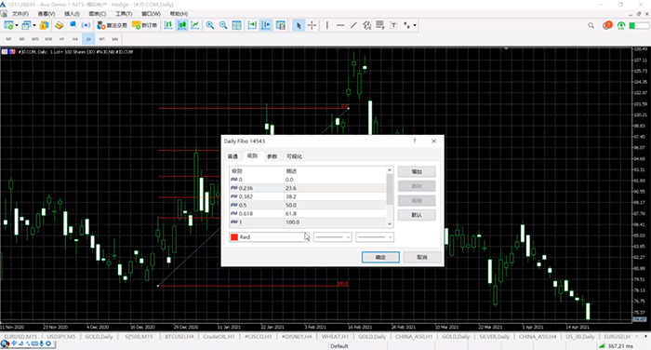Open the SILVER,Daily chart tab
Viewport: 651px width, 350px height.
(x=494, y=336)
